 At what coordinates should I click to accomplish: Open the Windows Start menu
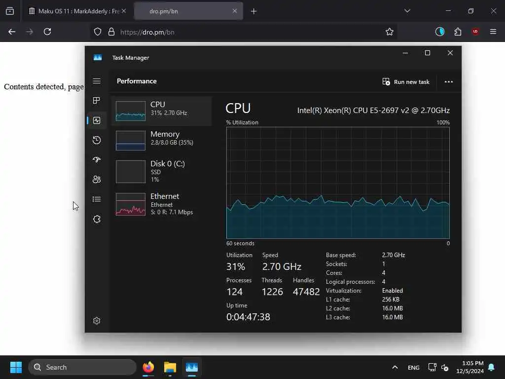tap(16, 367)
